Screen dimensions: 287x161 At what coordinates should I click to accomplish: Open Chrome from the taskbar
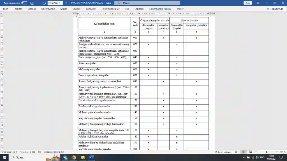pyautogui.click(x=74, y=157)
